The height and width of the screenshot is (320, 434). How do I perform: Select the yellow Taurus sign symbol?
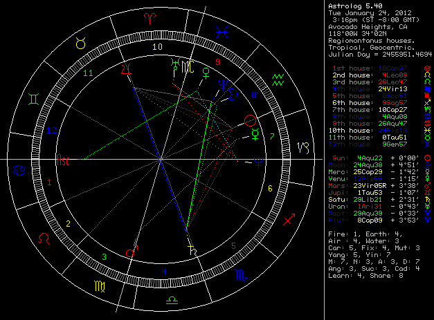pos(81,44)
